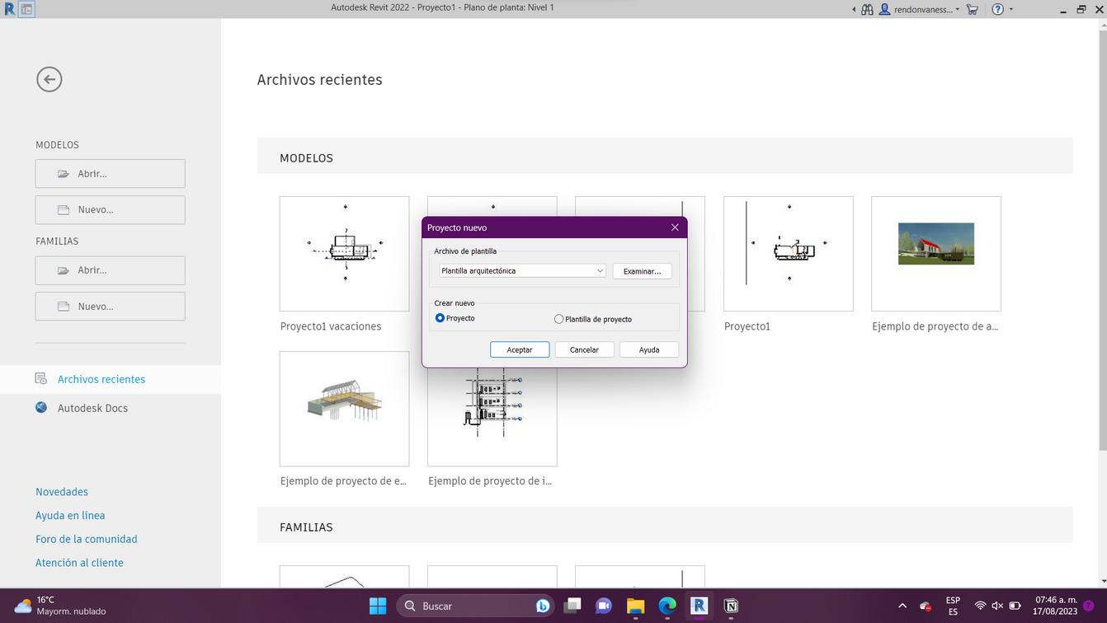Select Archivos recientes in the sidebar
1107x623 pixels.
pyautogui.click(x=111, y=379)
